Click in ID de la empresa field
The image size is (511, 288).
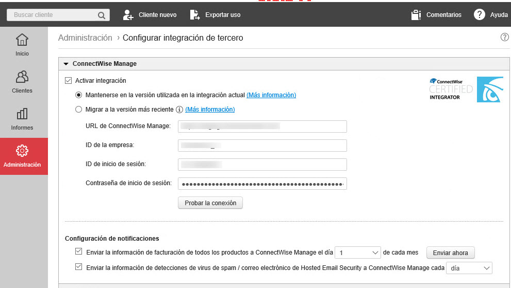tap(262, 146)
